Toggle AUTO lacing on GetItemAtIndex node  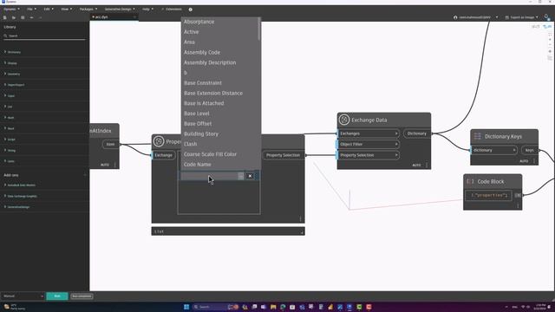[x=105, y=165]
